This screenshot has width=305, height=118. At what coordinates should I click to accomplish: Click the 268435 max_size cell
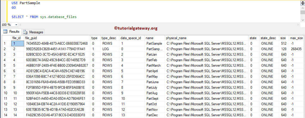[x=296, y=49]
